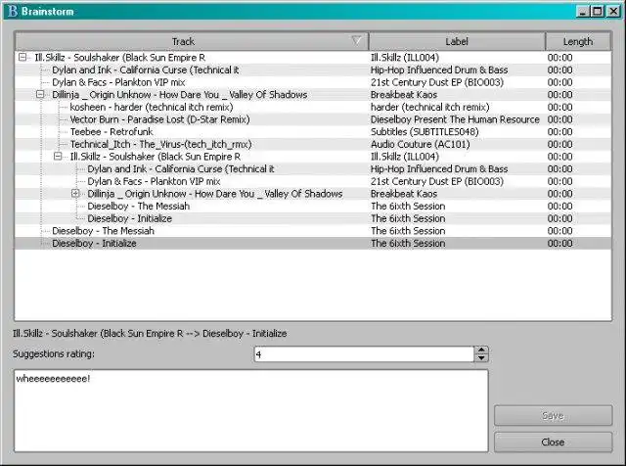Decrease the suggestions rating value
Screen dimensions: 626x466
point(481,358)
